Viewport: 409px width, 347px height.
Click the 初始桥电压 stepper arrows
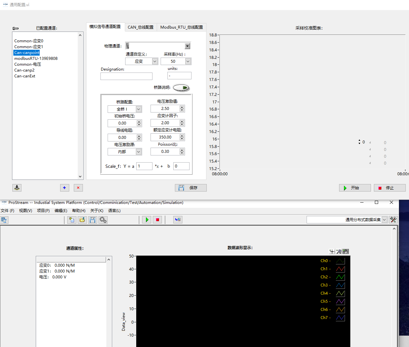[x=139, y=123]
